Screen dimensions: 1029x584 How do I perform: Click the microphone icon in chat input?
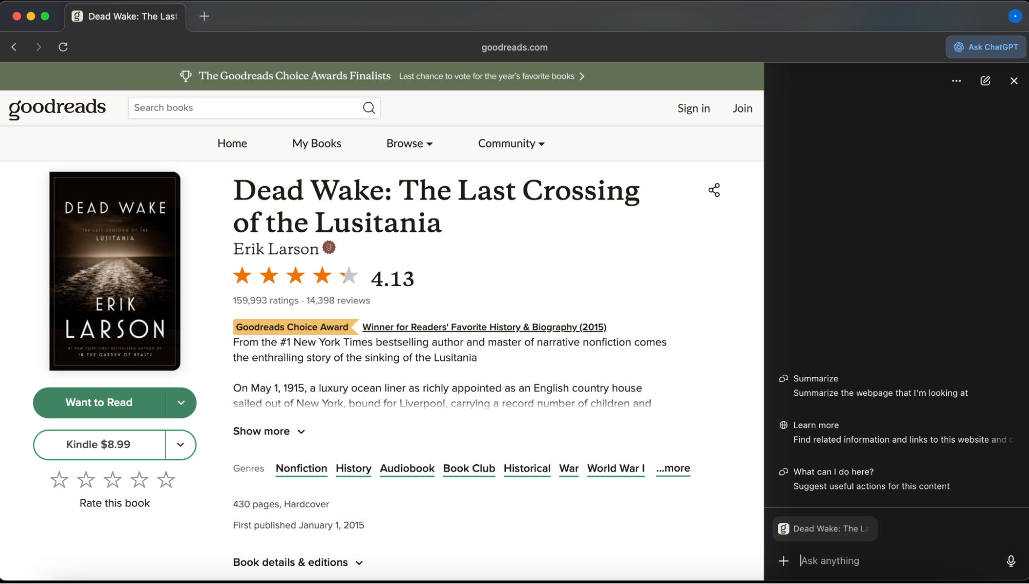1010,561
